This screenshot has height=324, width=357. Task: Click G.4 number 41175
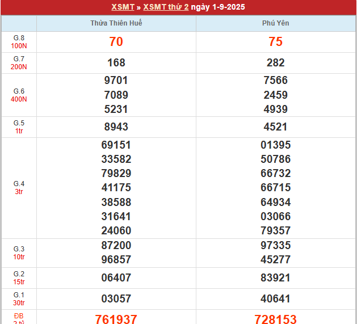tap(116, 188)
